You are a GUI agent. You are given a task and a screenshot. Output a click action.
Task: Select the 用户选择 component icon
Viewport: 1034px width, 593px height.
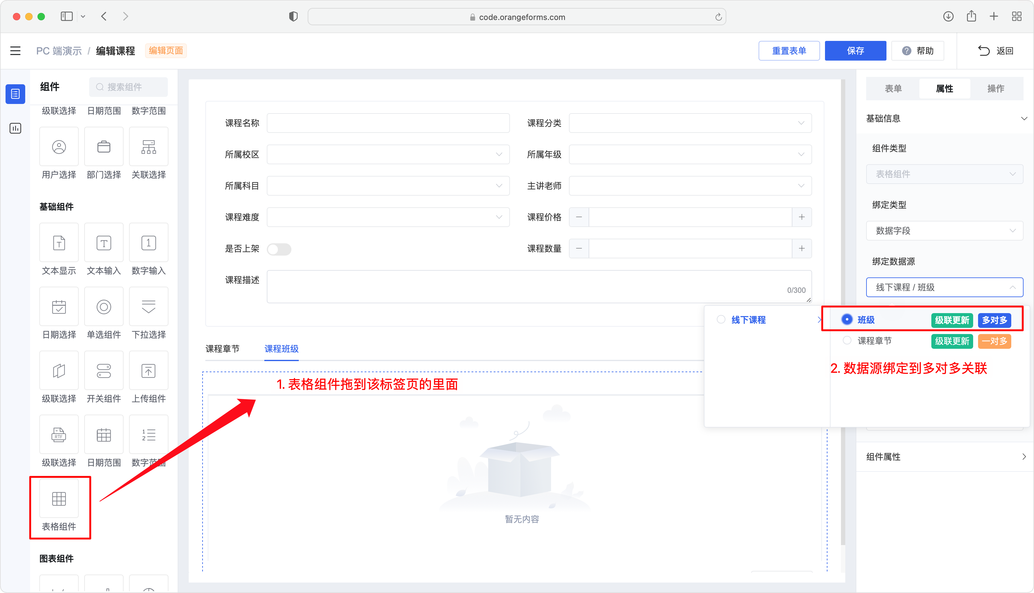(x=59, y=147)
